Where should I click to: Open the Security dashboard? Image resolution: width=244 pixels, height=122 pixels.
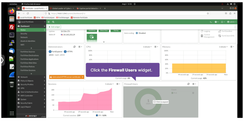(x=24, y=34)
